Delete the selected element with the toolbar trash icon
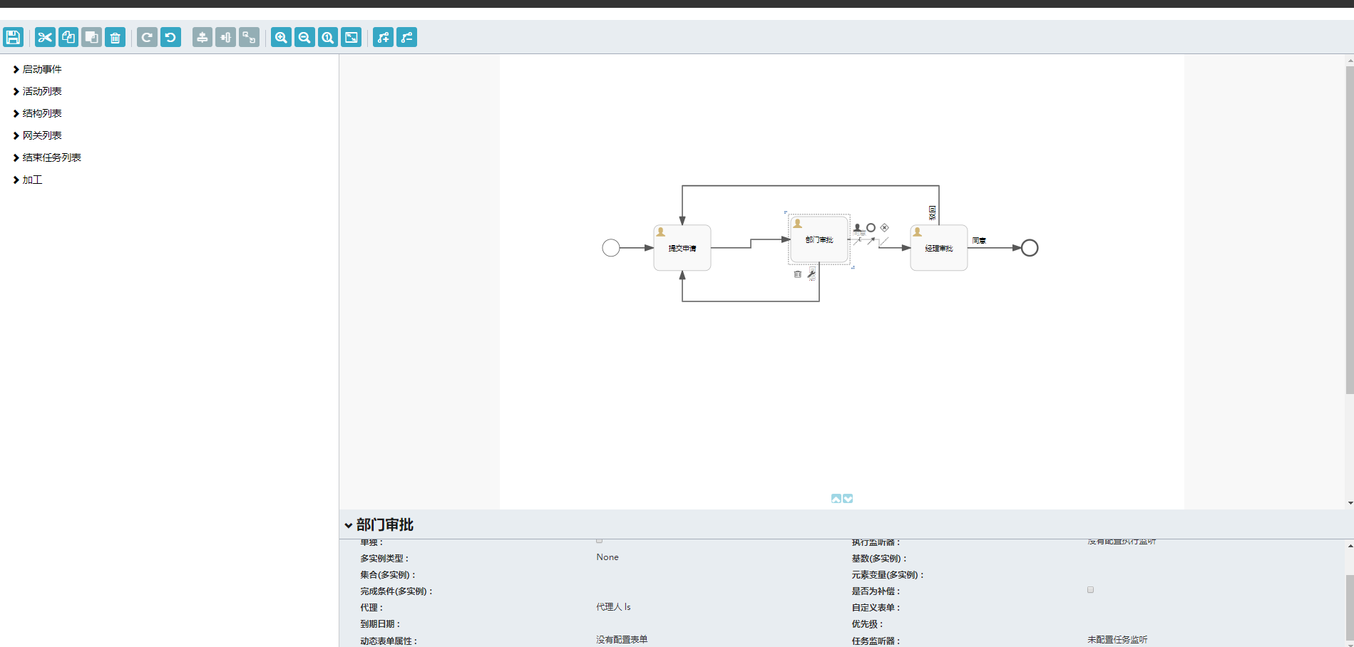Viewport: 1354px width, 647px height. pos(115,37)
